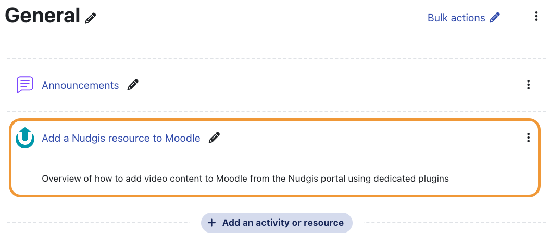The height and width of the screenshot is (246, 550).
Task: Click the pencil icon beside the General heading
Action: pos(91,18)
